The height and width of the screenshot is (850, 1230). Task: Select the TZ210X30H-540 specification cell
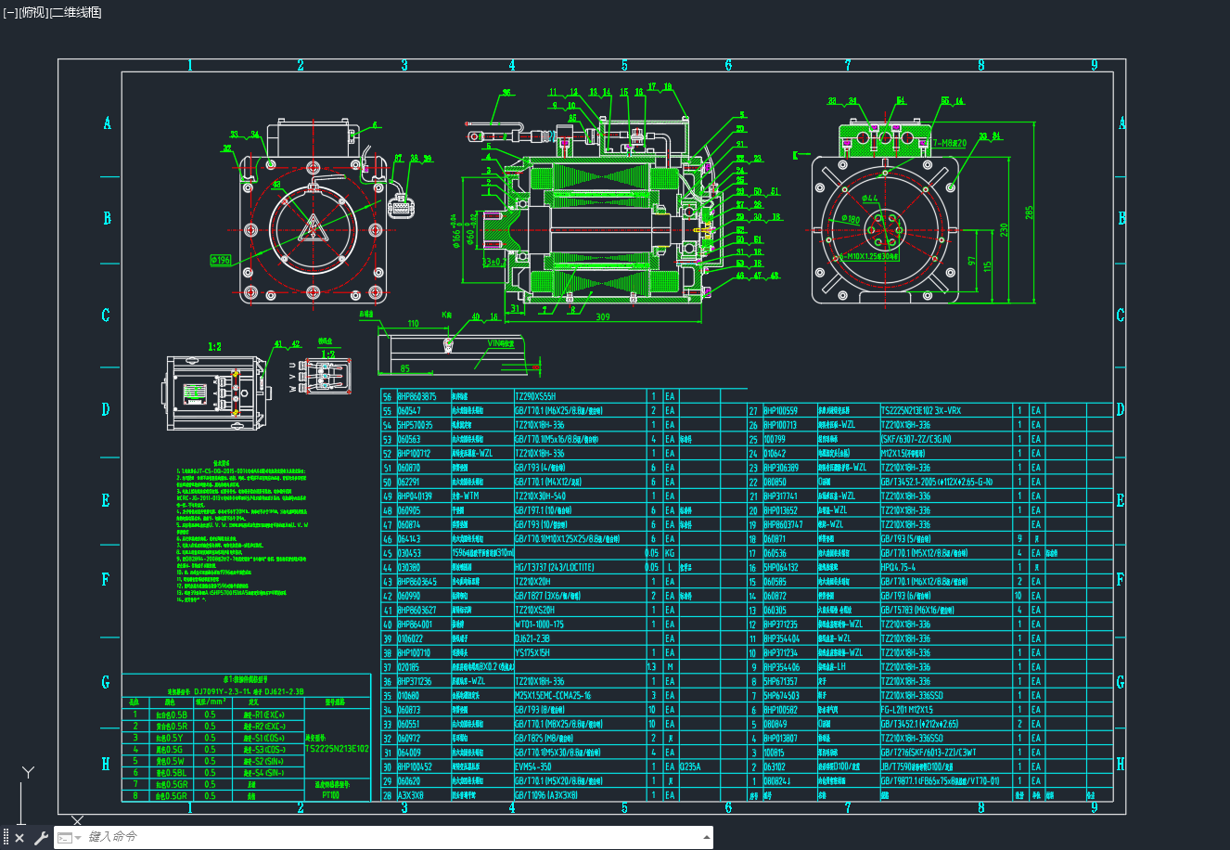(540, 496)
